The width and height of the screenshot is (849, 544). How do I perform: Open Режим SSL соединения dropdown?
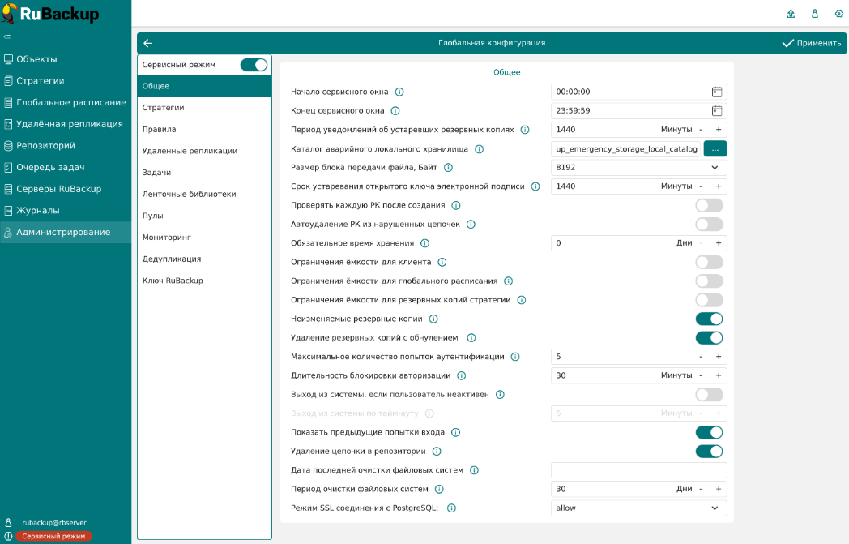coord(715,508)
